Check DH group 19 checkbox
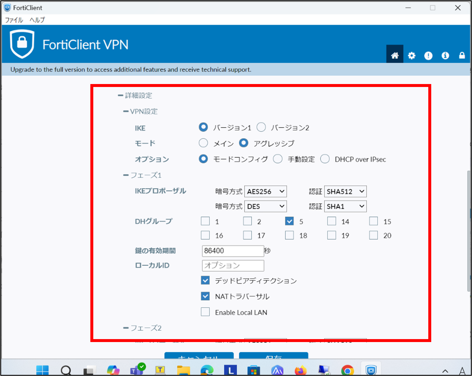Viewport: 472px width, 376px height. tap(332, 235)
